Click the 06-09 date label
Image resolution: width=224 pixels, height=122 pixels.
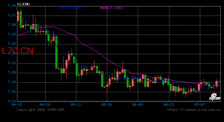pos(137,105)
